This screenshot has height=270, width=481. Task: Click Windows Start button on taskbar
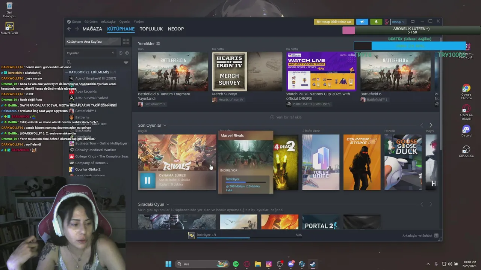(x=168, y=264)
